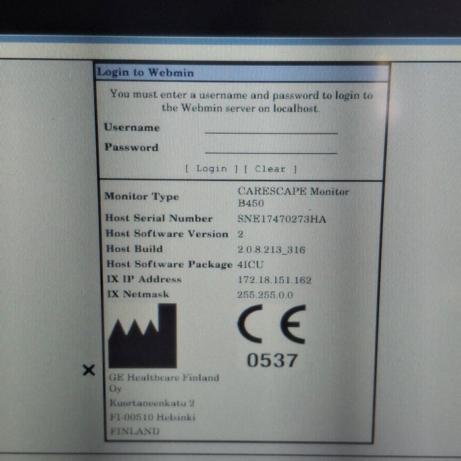This screenshot has width=461, height=461.
Task: Click the 'Host Software Package' label
Action: pos(169,264)
